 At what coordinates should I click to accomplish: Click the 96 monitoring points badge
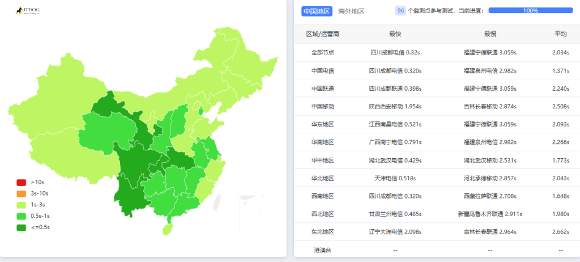point(400,11)
